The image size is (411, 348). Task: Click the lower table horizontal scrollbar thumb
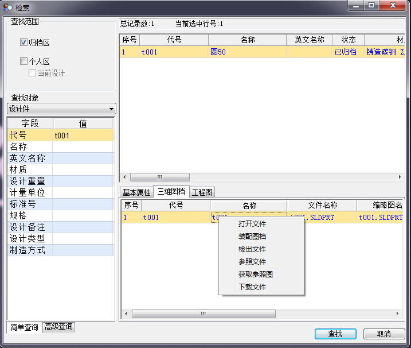point(203,314)
